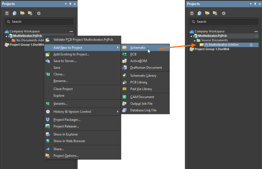
Task: Click open project folder icon in right panel
Action: pyautogui.click(x=207, y=13)
